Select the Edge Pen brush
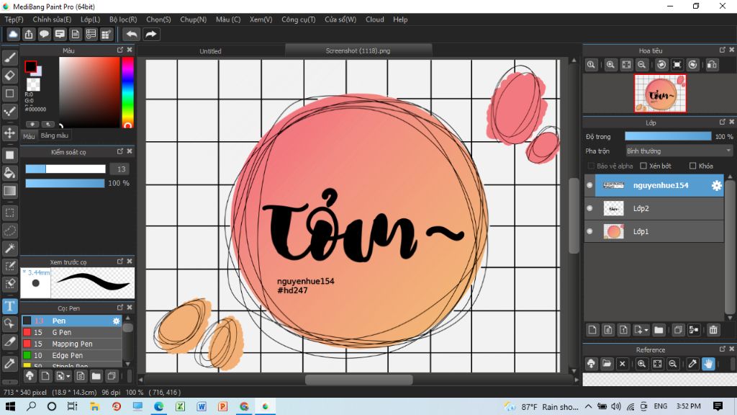This screenshot has height=415, width=737. pos(72,355)
